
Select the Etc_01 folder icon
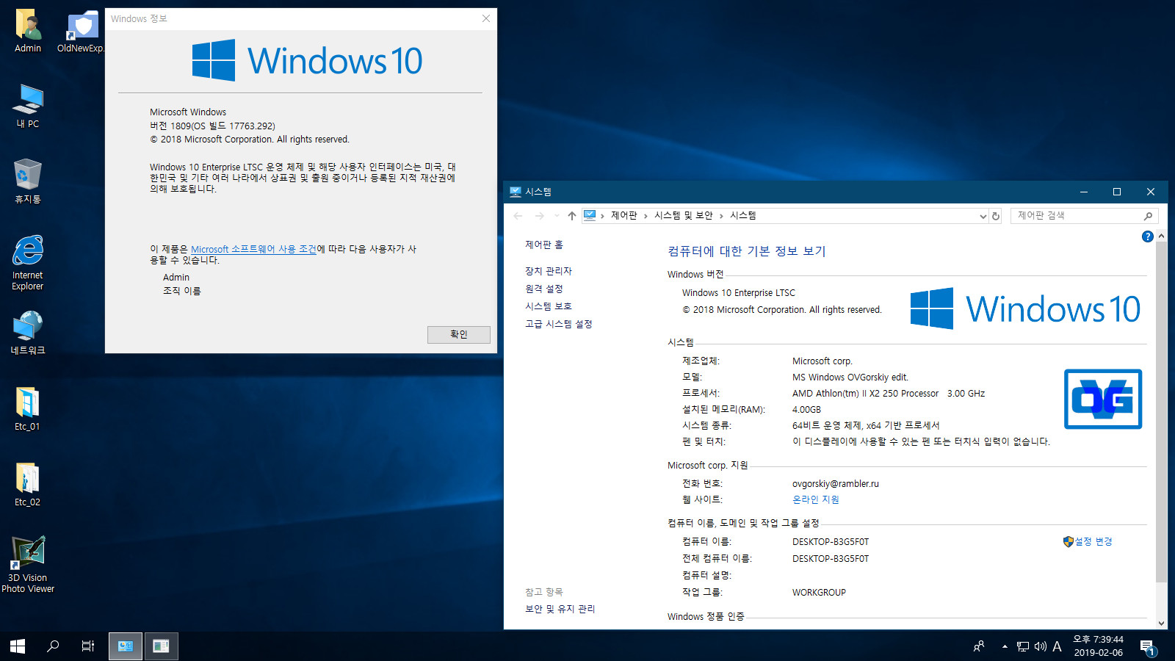click(28, 408)
